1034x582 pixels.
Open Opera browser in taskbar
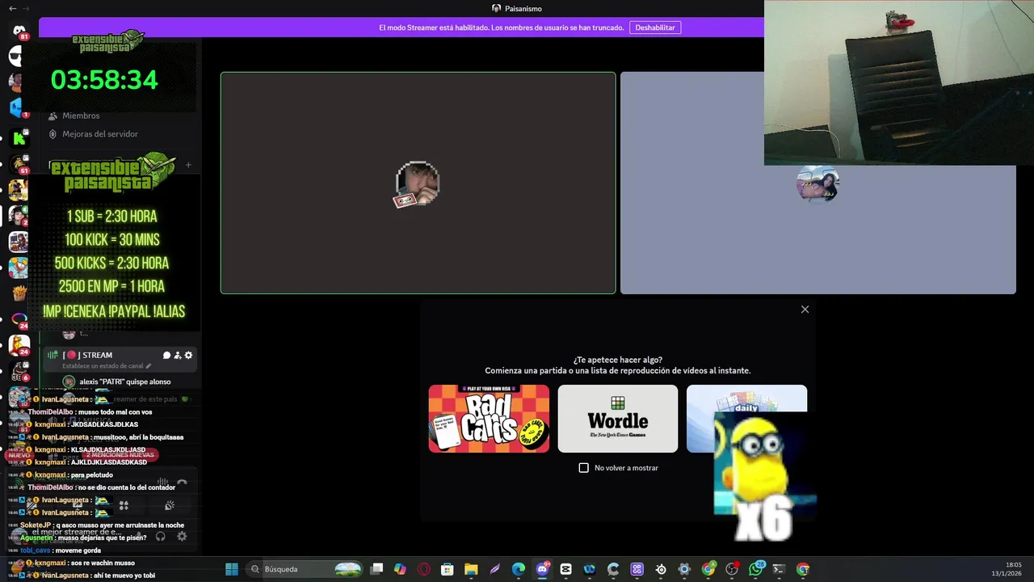pyautogui.click(x=423, y=569)
